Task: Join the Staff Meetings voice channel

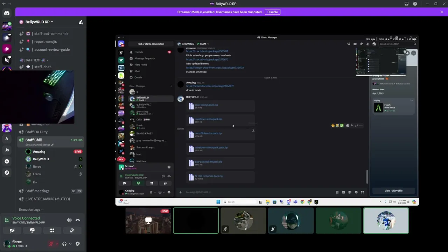Action: (x=37, y=191)
